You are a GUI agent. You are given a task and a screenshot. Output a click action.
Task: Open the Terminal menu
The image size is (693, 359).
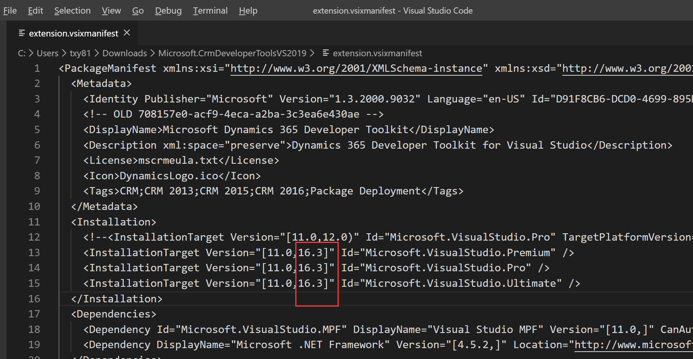pos(210,10)
